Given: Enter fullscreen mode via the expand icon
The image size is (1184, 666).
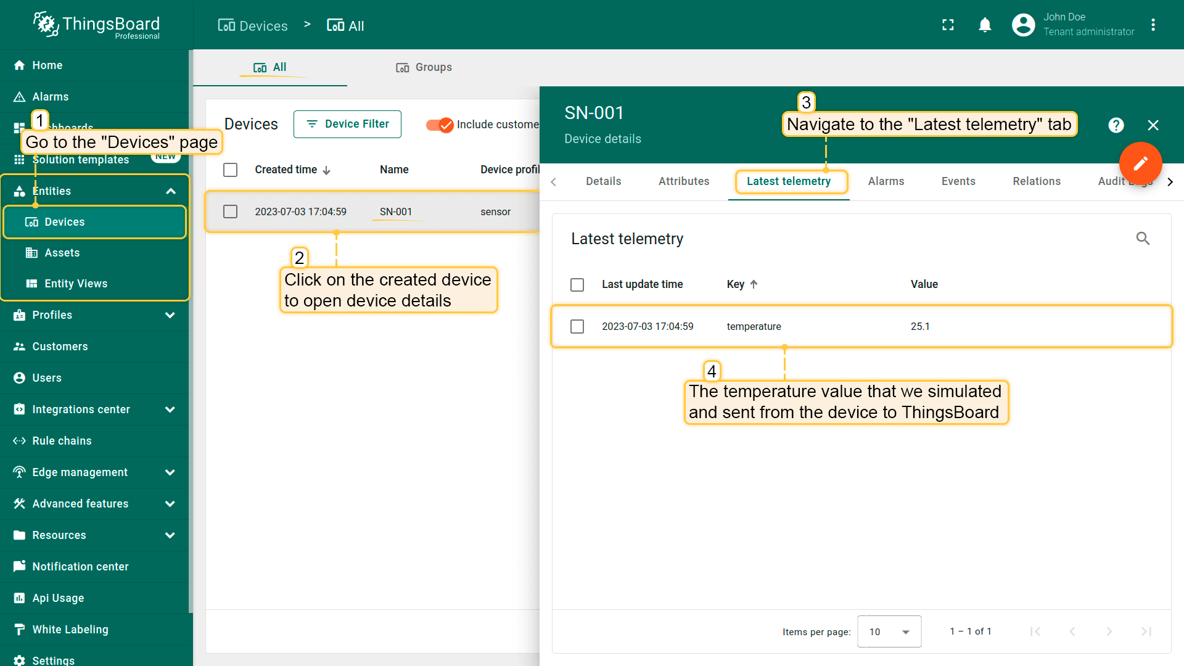Looking at the screenshot, I should (948, 25).
